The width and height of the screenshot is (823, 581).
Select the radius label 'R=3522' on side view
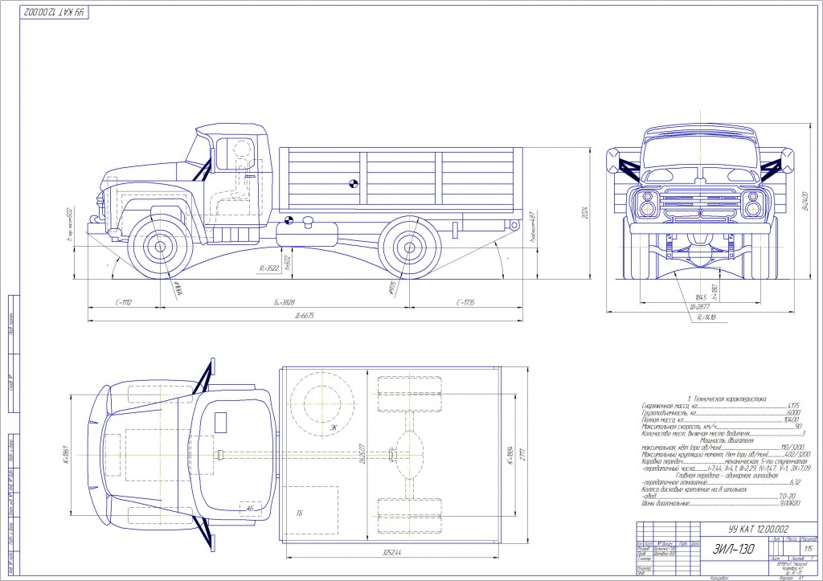268,268
